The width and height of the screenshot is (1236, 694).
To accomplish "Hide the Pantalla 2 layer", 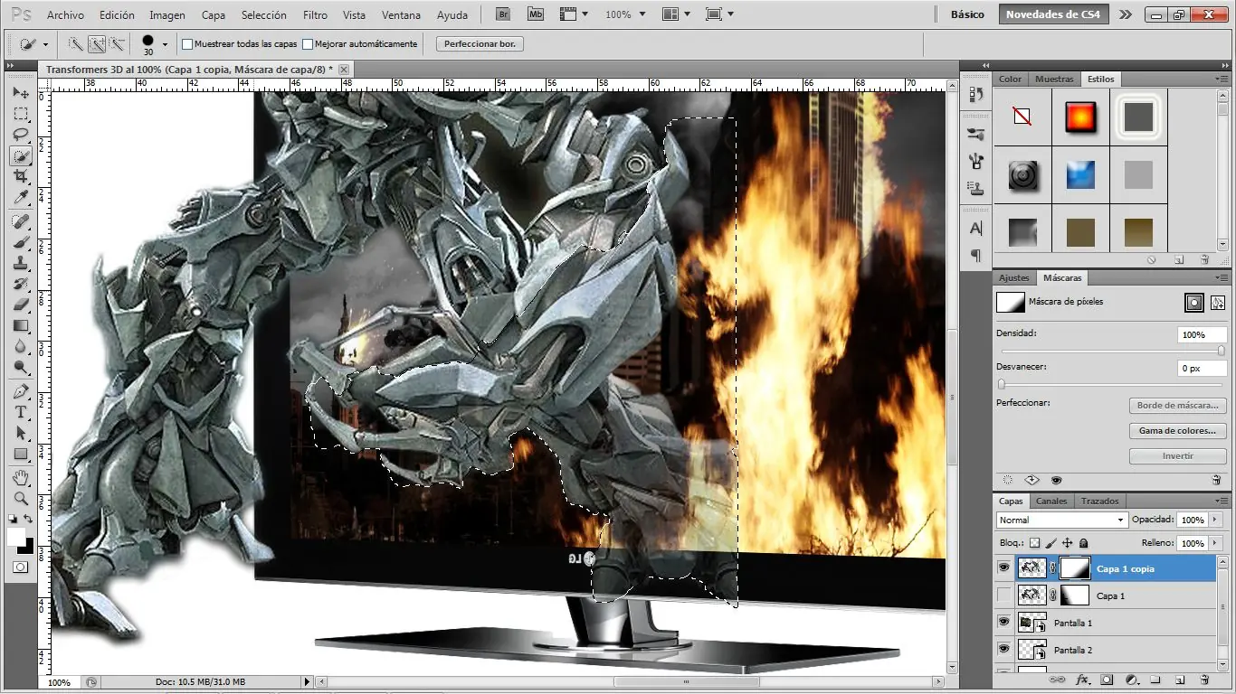I will click(x=1003, y=649).
